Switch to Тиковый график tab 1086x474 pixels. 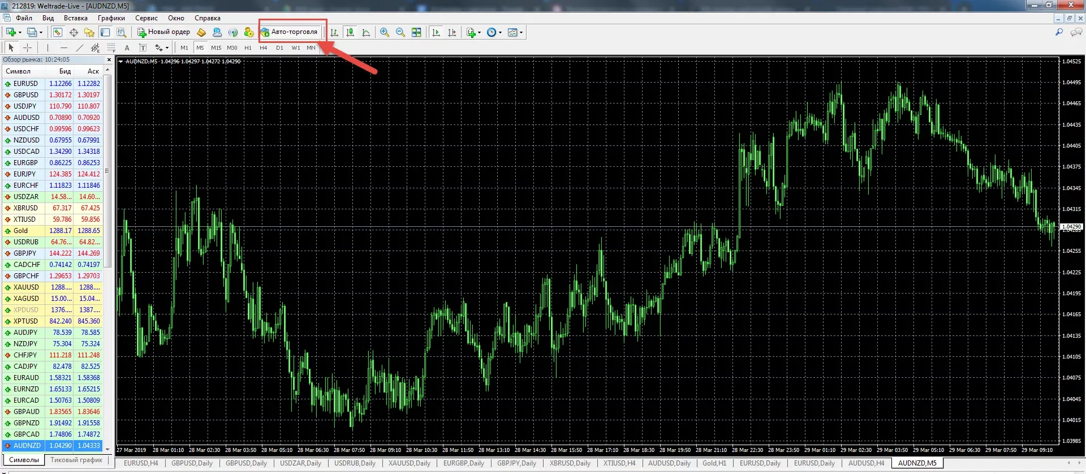click(76, 460)
